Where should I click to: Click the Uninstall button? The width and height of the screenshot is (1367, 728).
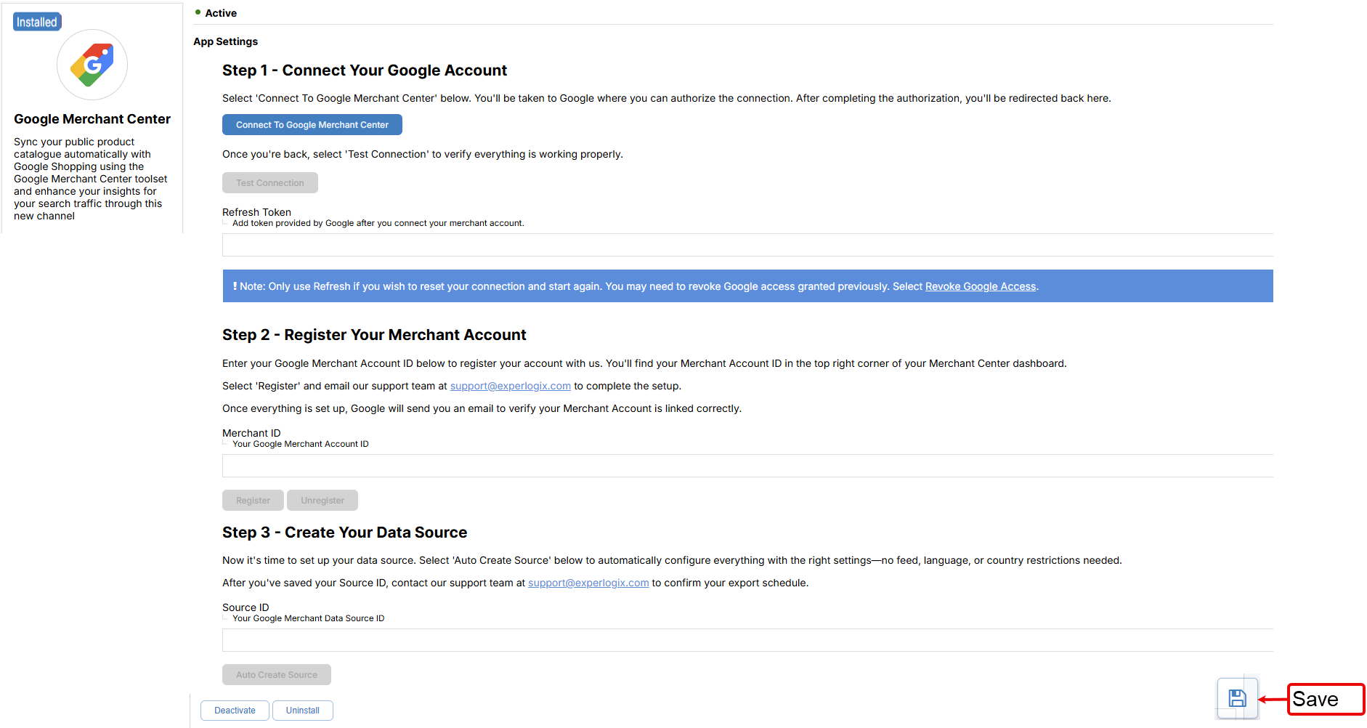302,711
